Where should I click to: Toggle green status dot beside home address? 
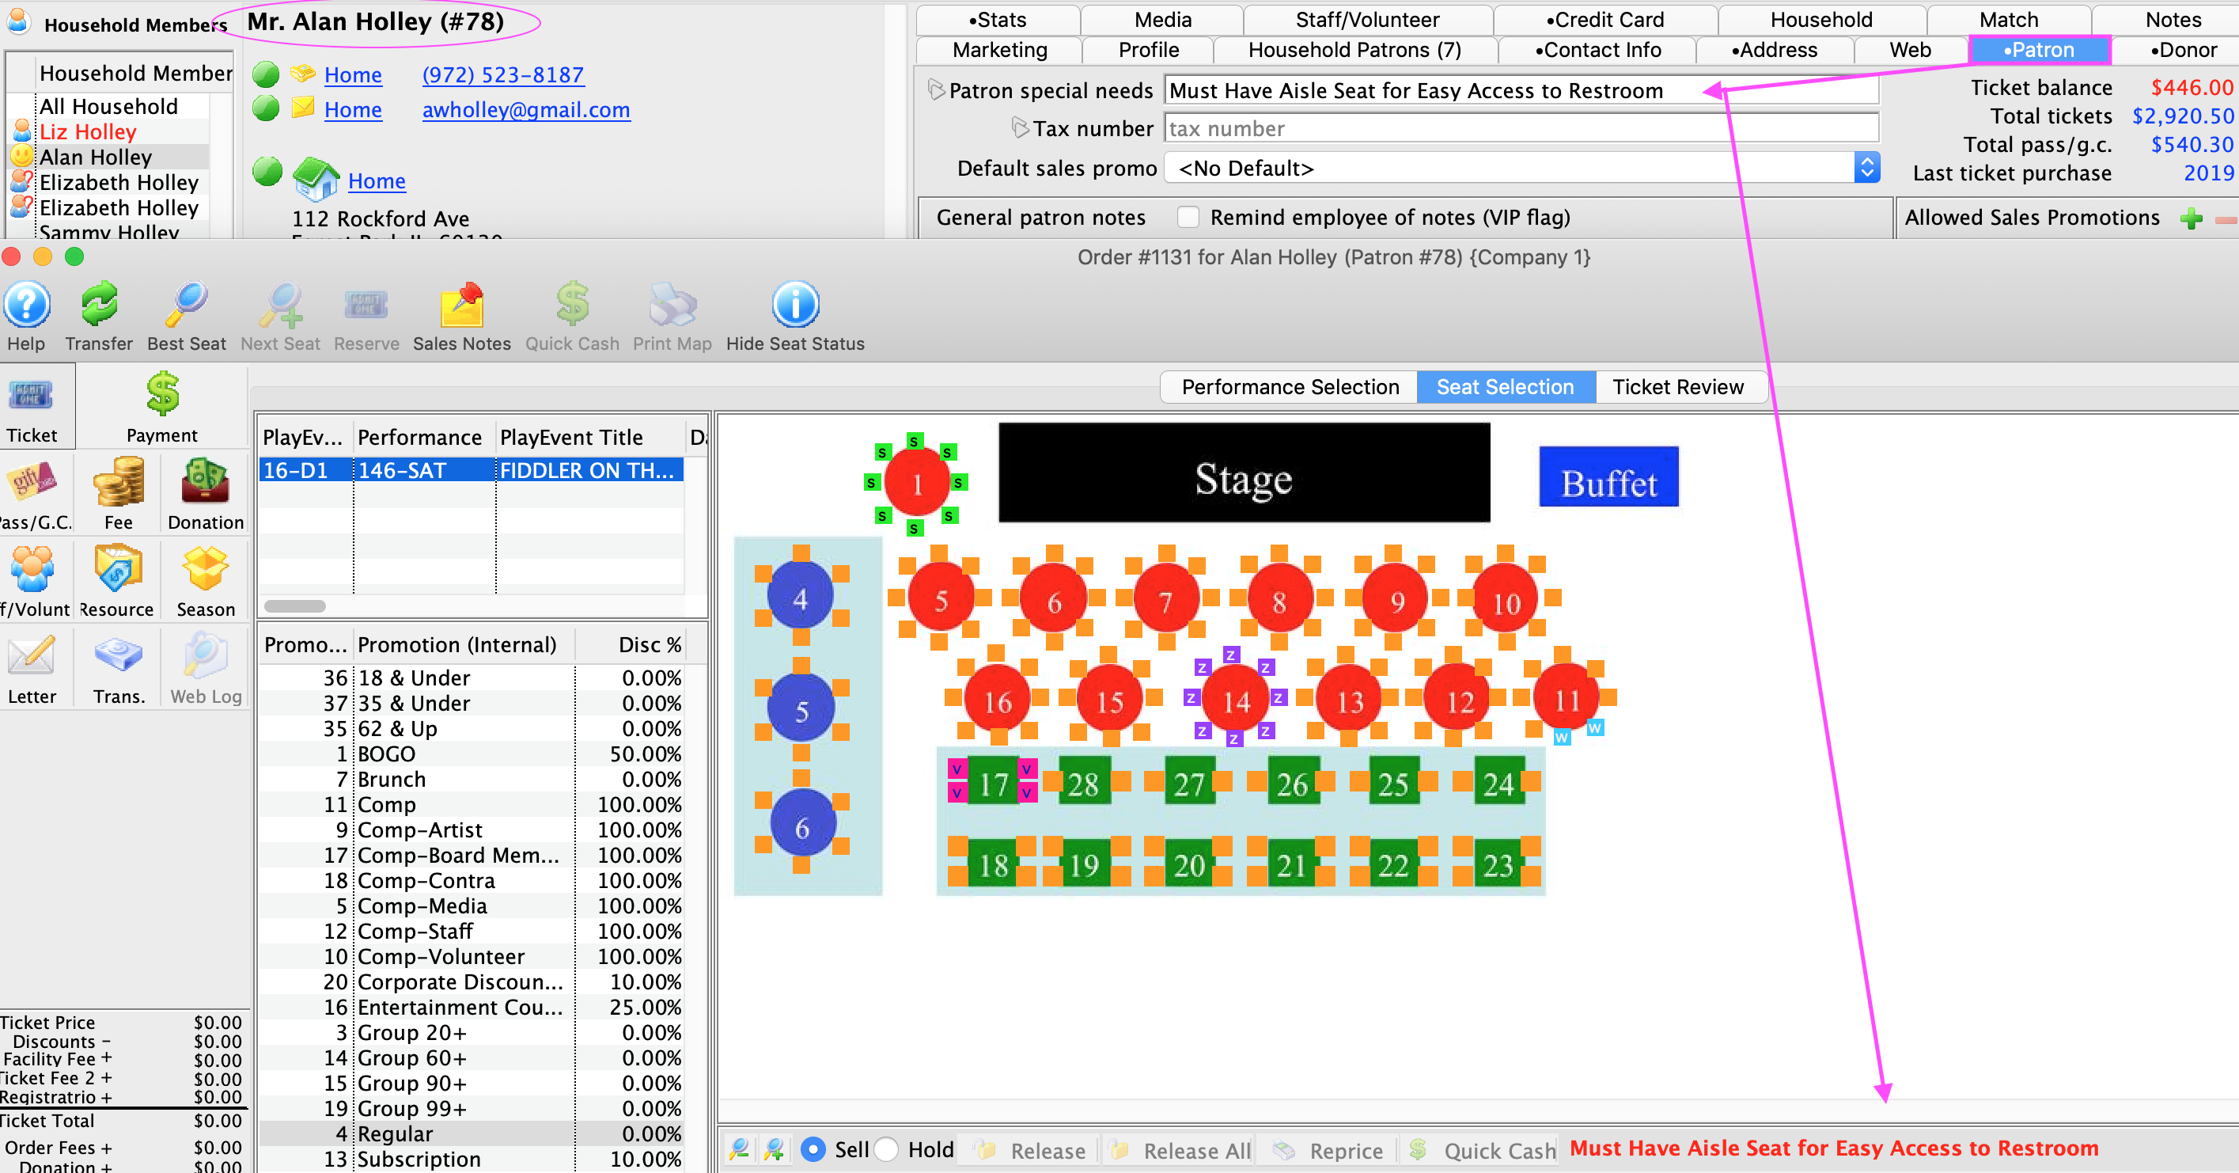point(267,170)
